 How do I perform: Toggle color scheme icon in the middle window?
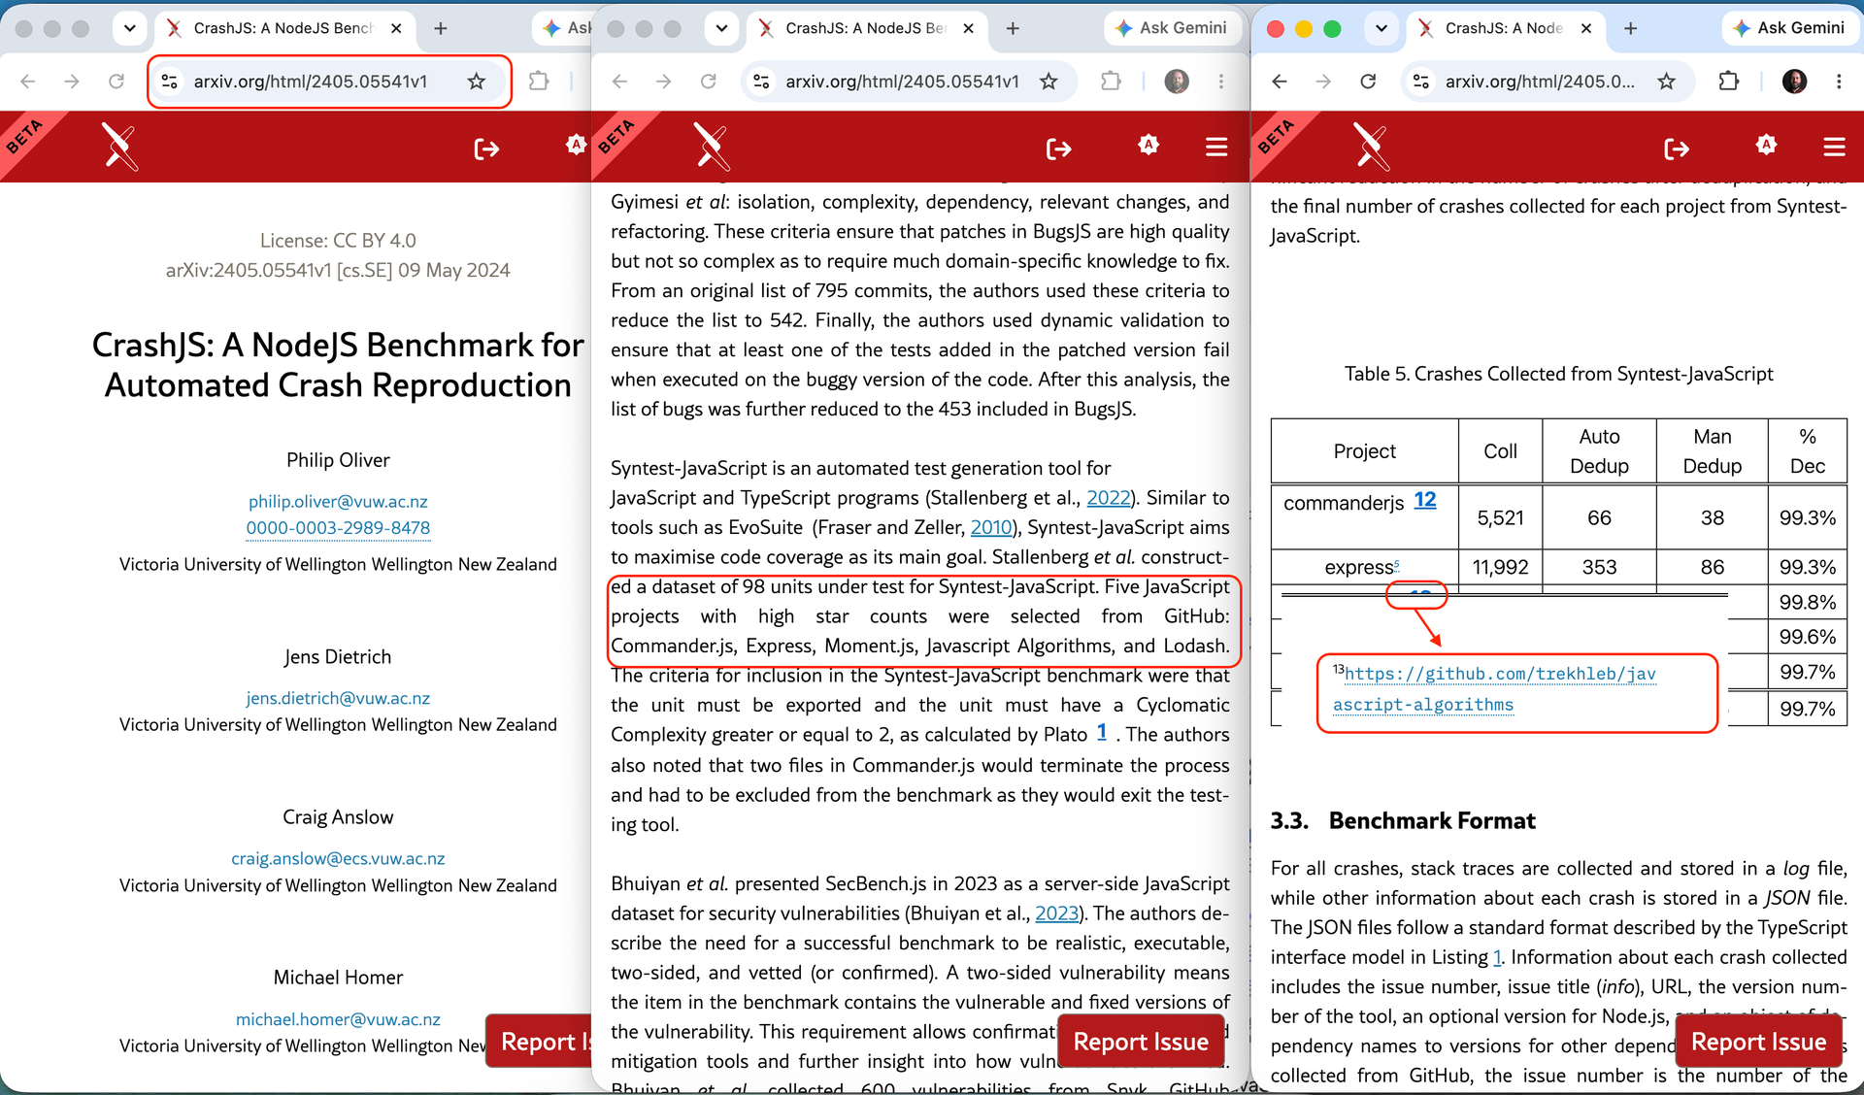tap(1148, 146)
